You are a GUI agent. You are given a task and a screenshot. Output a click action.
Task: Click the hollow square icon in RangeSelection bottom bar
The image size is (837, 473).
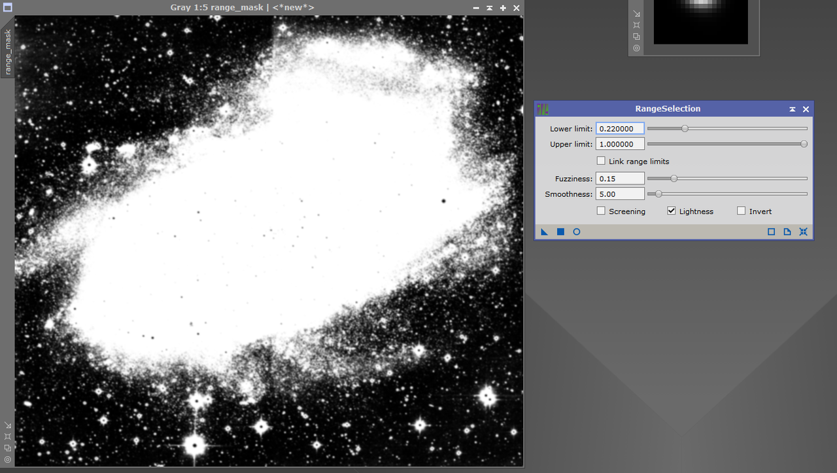click(771, 232)
